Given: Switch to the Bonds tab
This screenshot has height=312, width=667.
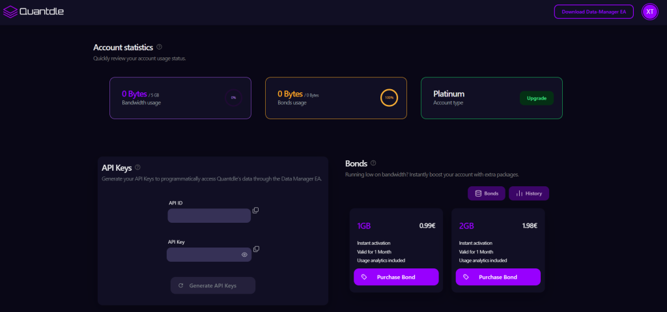Looking at the screenshot, I should [486, 193].
